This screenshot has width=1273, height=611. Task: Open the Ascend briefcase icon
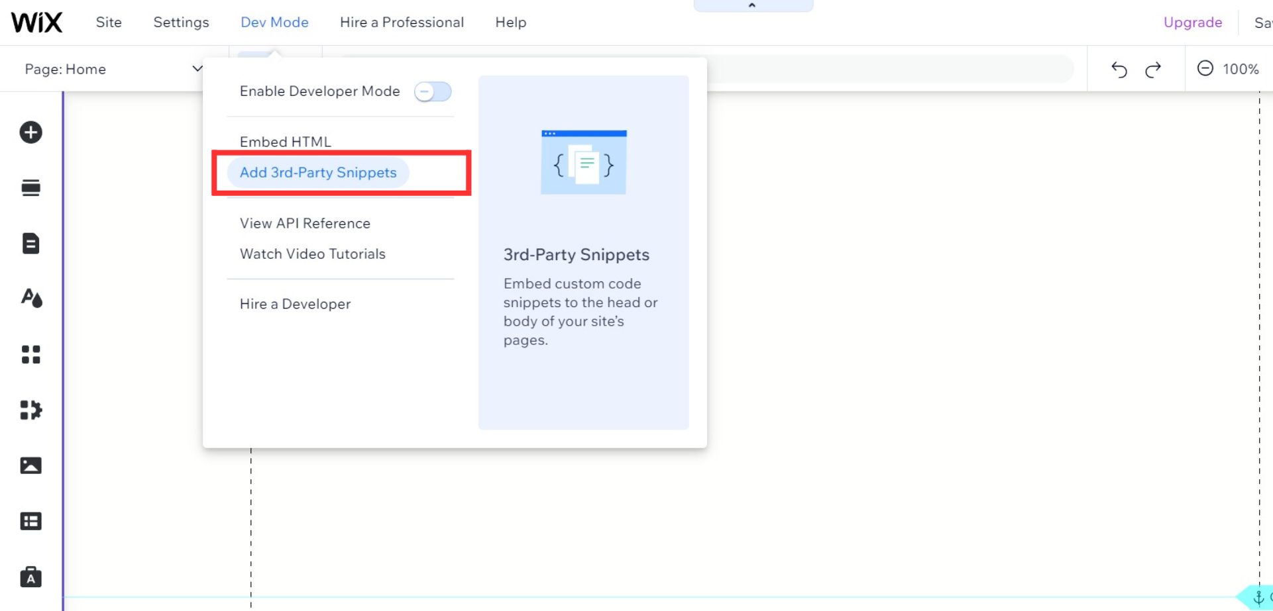[30, 577]
